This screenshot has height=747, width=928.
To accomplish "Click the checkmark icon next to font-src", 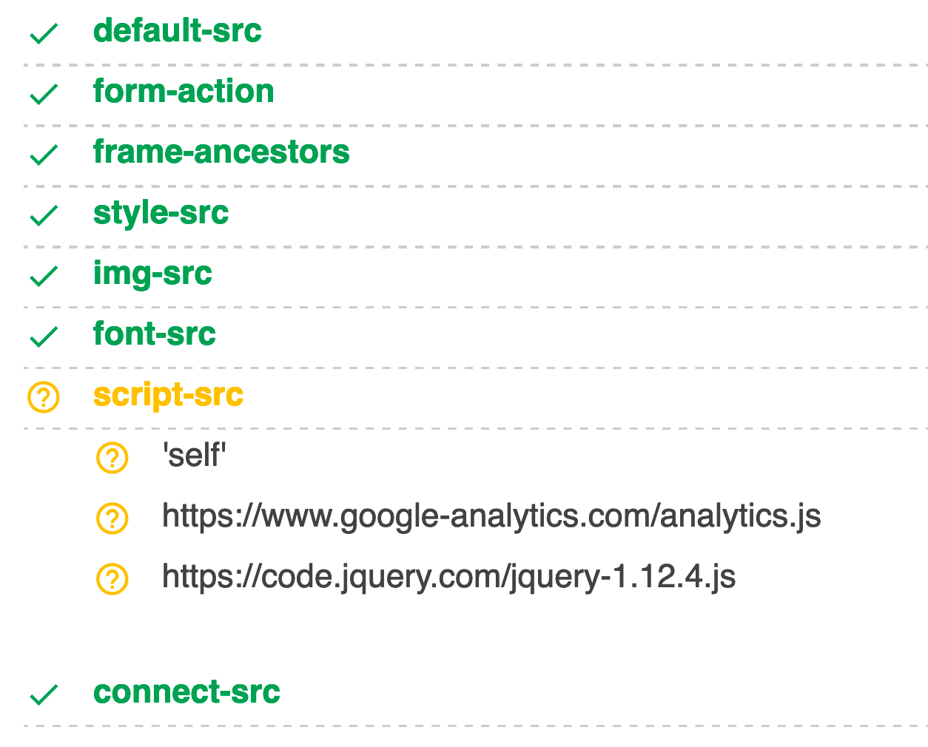I will click(x=44, y=337).
